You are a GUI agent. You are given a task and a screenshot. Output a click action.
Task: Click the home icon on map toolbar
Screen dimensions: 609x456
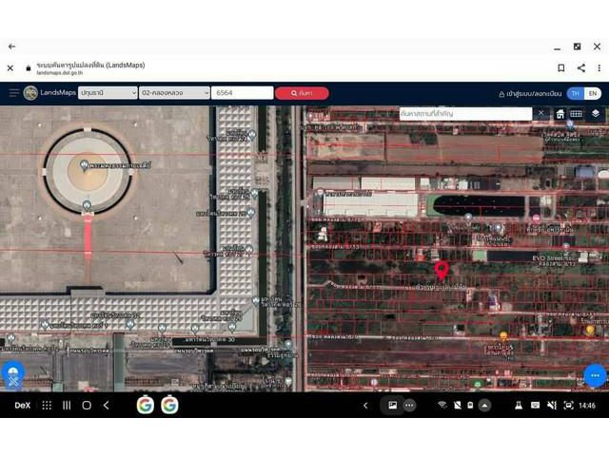tap(560, 113)
